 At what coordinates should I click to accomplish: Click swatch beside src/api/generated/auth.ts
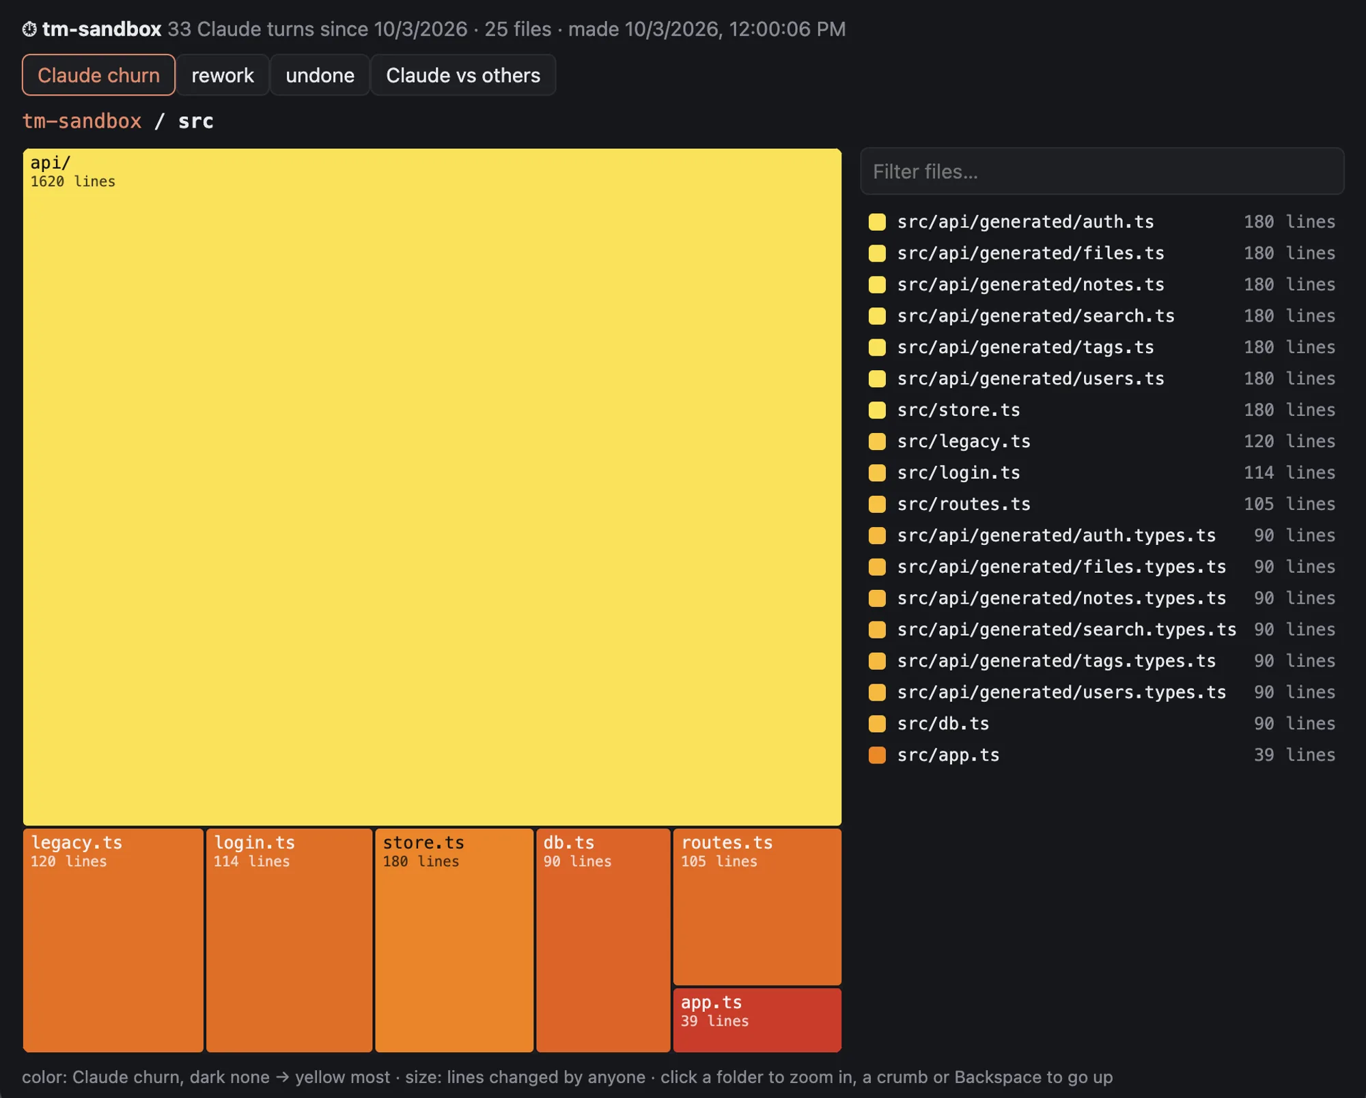(x=877, y=222)
